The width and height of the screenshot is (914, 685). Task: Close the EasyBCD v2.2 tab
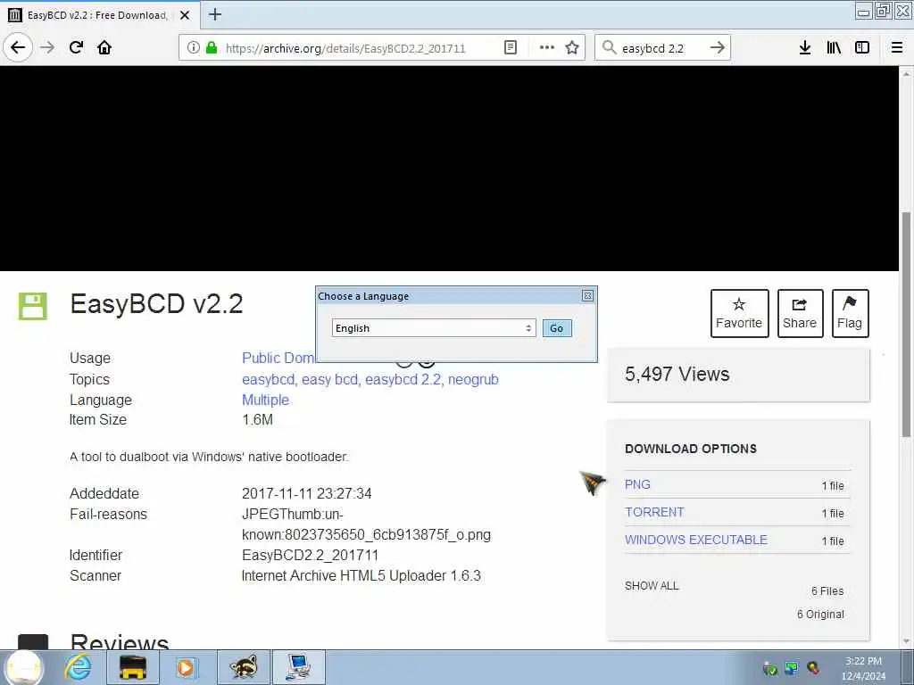(x=185, y=15)
